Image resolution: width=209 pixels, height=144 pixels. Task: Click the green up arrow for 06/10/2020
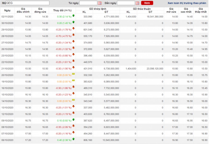coord(73,139)
